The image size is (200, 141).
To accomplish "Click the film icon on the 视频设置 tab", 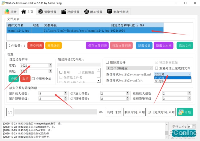I will pyautogui.click(x=63, y=12).
